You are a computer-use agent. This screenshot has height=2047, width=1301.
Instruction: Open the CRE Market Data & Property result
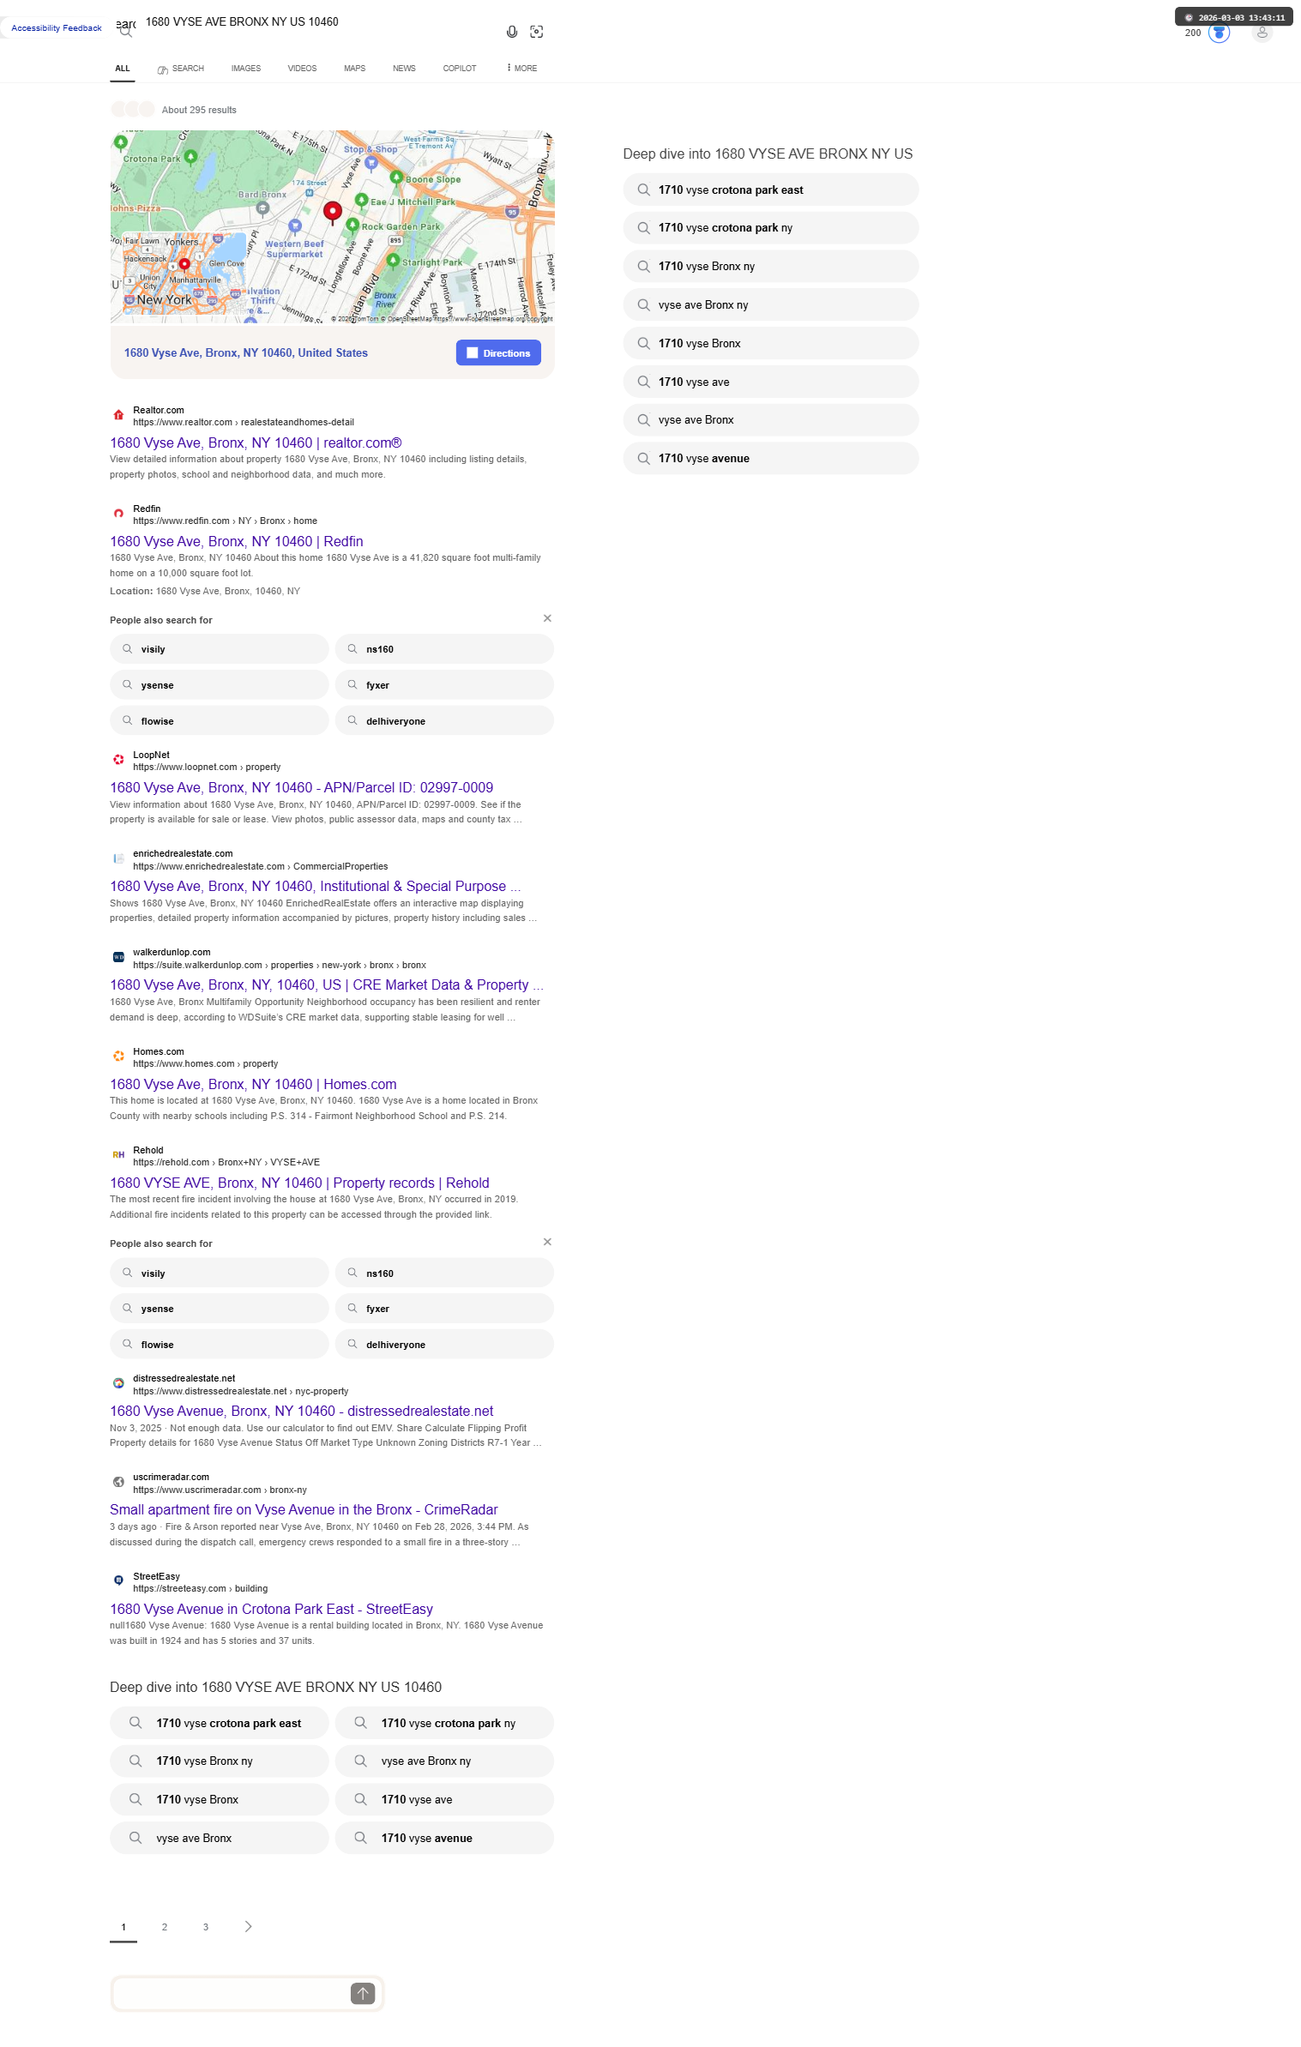point(327,985)
